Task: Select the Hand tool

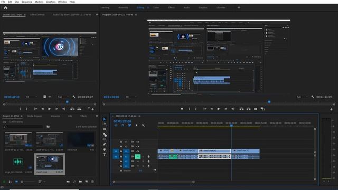Action: click(x=105, y=149)
